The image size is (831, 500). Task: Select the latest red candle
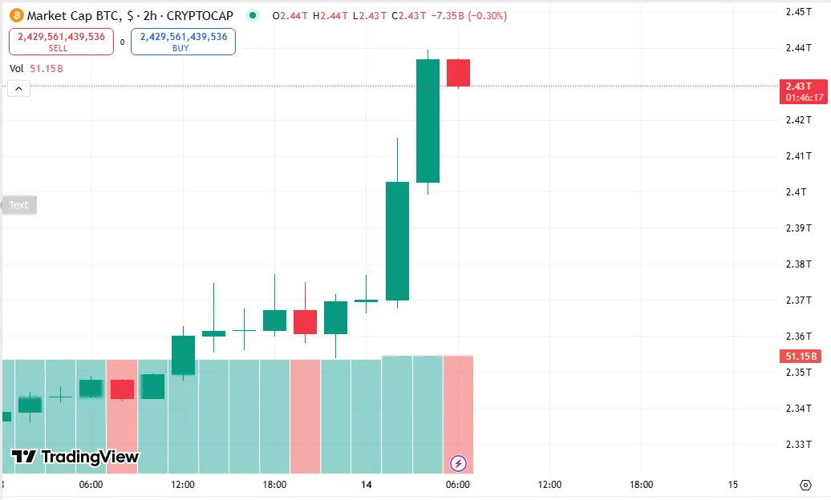pos(458,73)
